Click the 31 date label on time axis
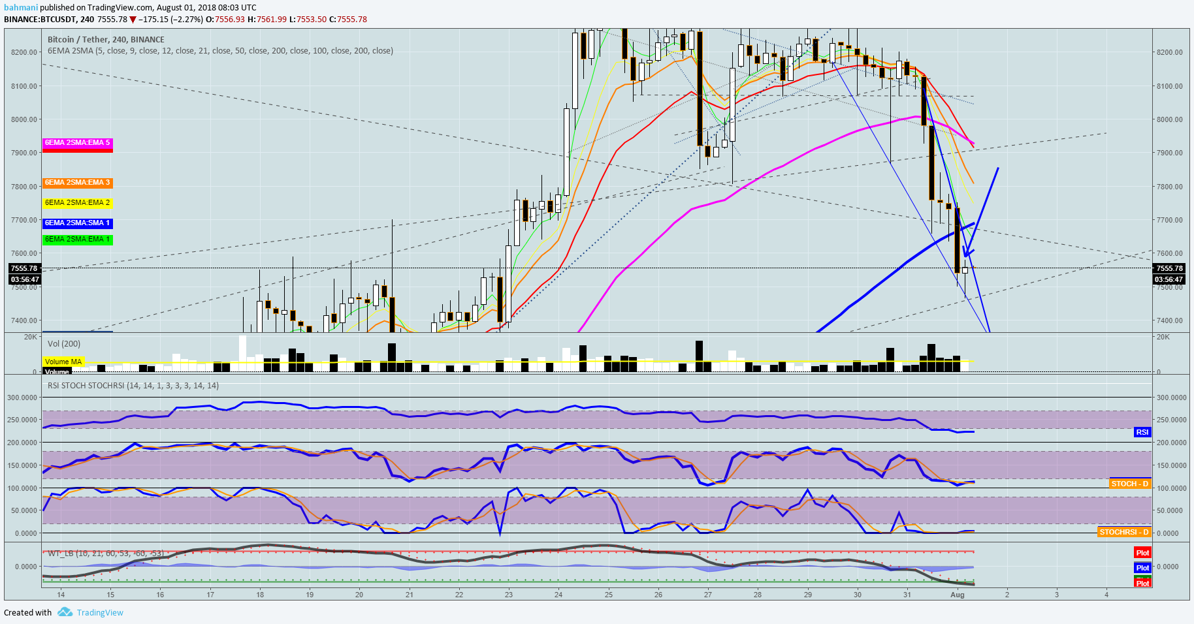 (907, 595)
